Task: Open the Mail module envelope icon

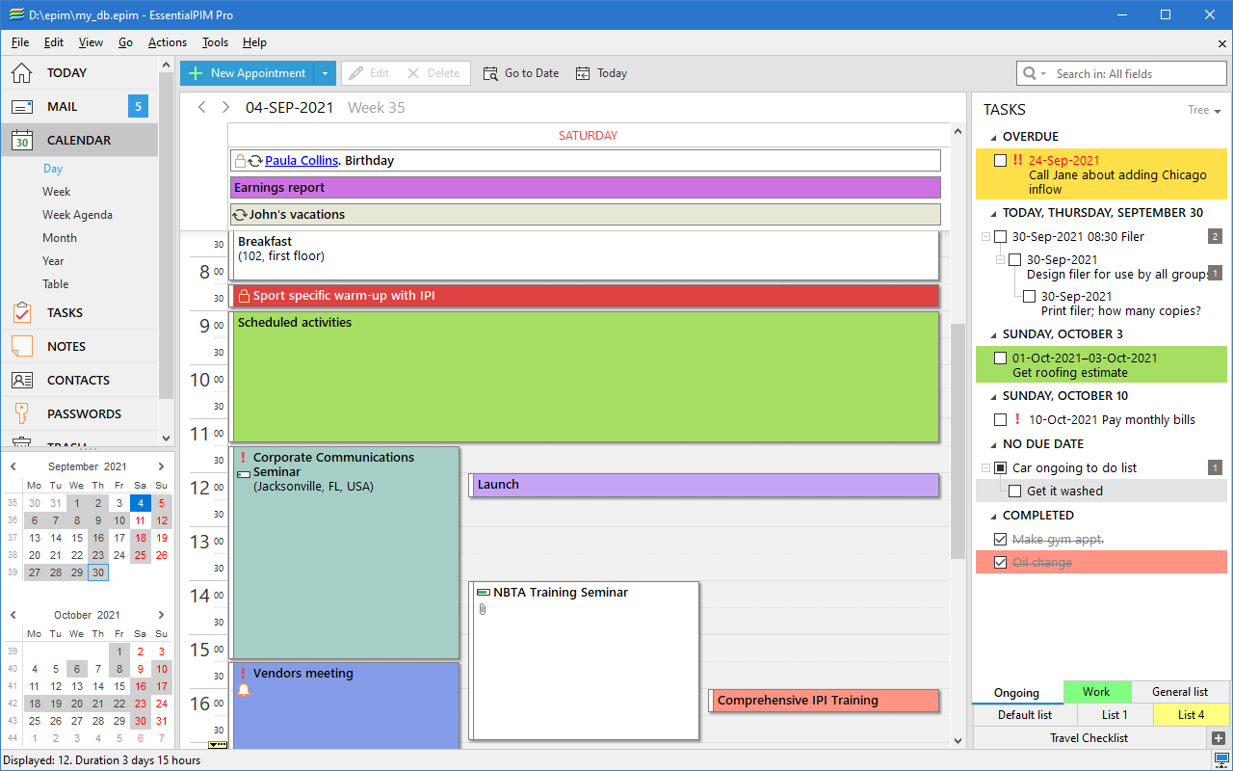Action: pos(22,107)
